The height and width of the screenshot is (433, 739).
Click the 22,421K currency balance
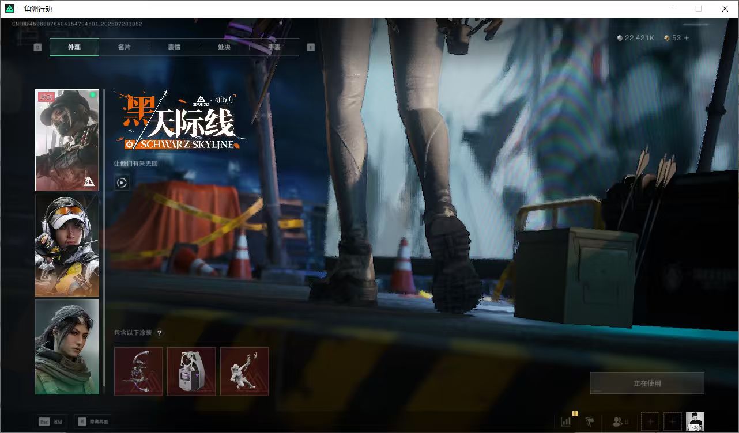point(635,38)
